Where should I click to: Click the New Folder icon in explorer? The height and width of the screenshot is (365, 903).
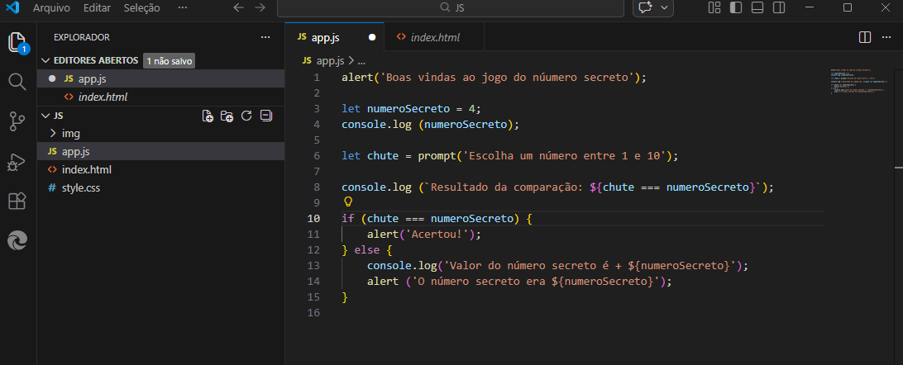227,116
